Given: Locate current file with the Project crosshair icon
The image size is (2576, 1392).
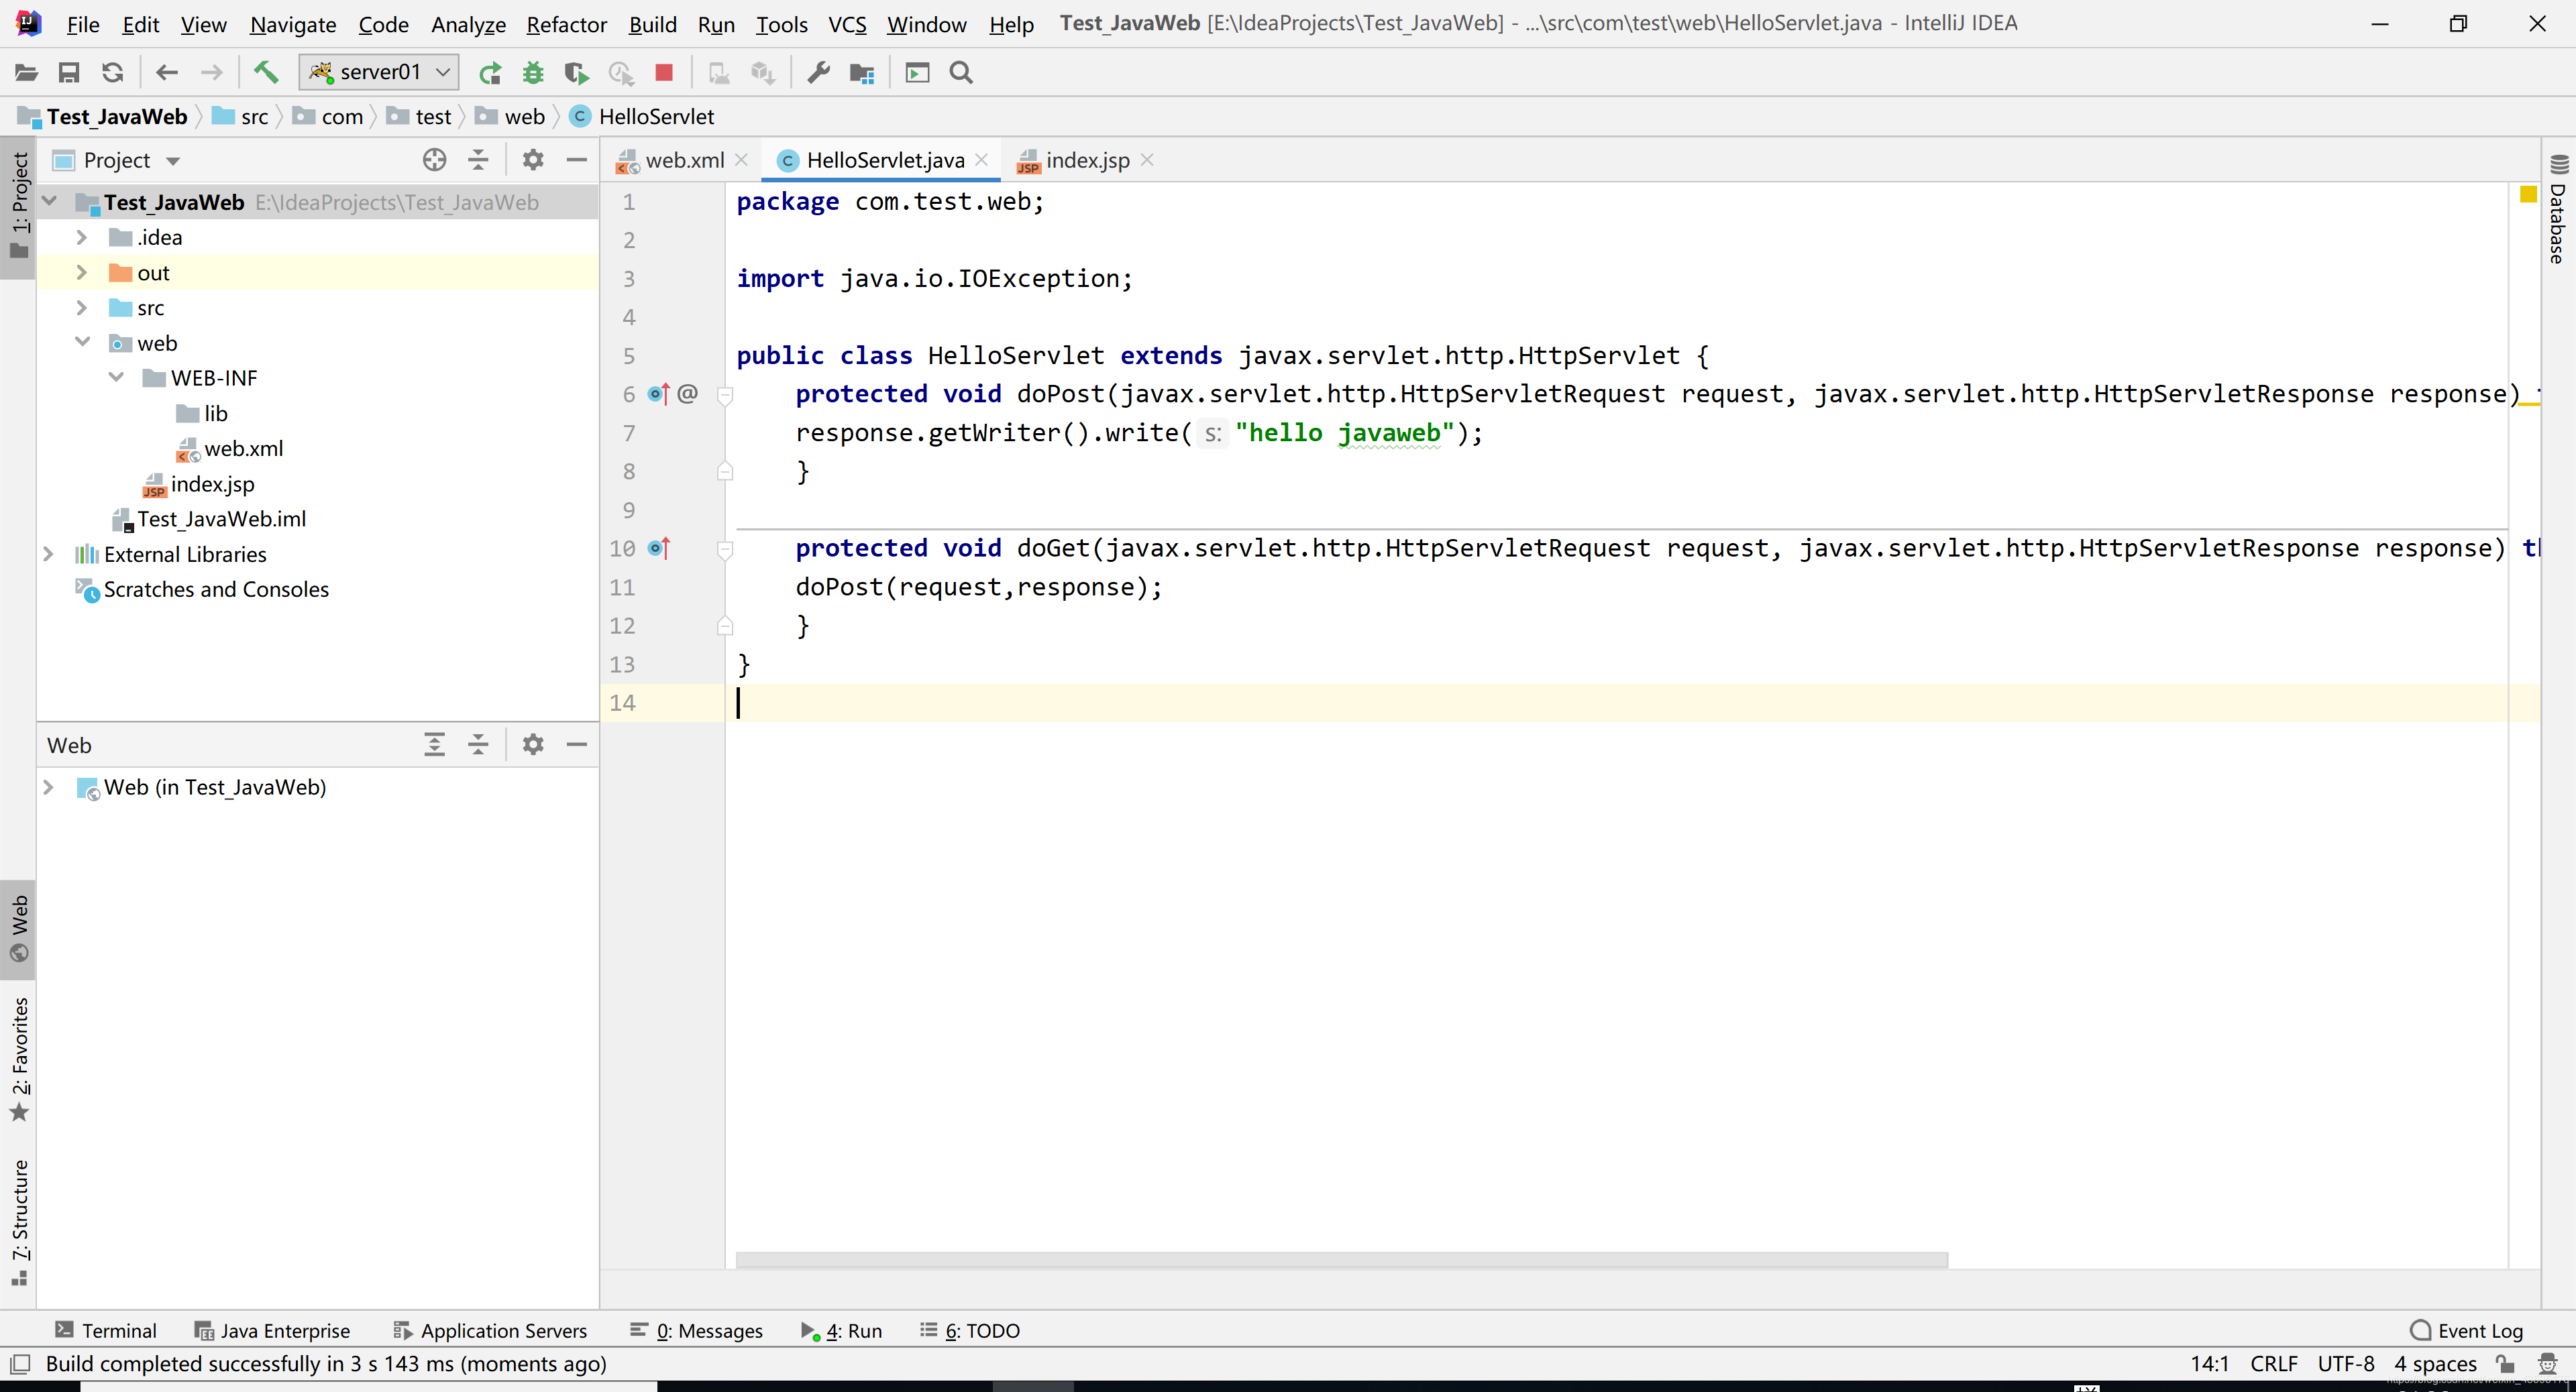Looking at the screenshot, I should (434, 160).
